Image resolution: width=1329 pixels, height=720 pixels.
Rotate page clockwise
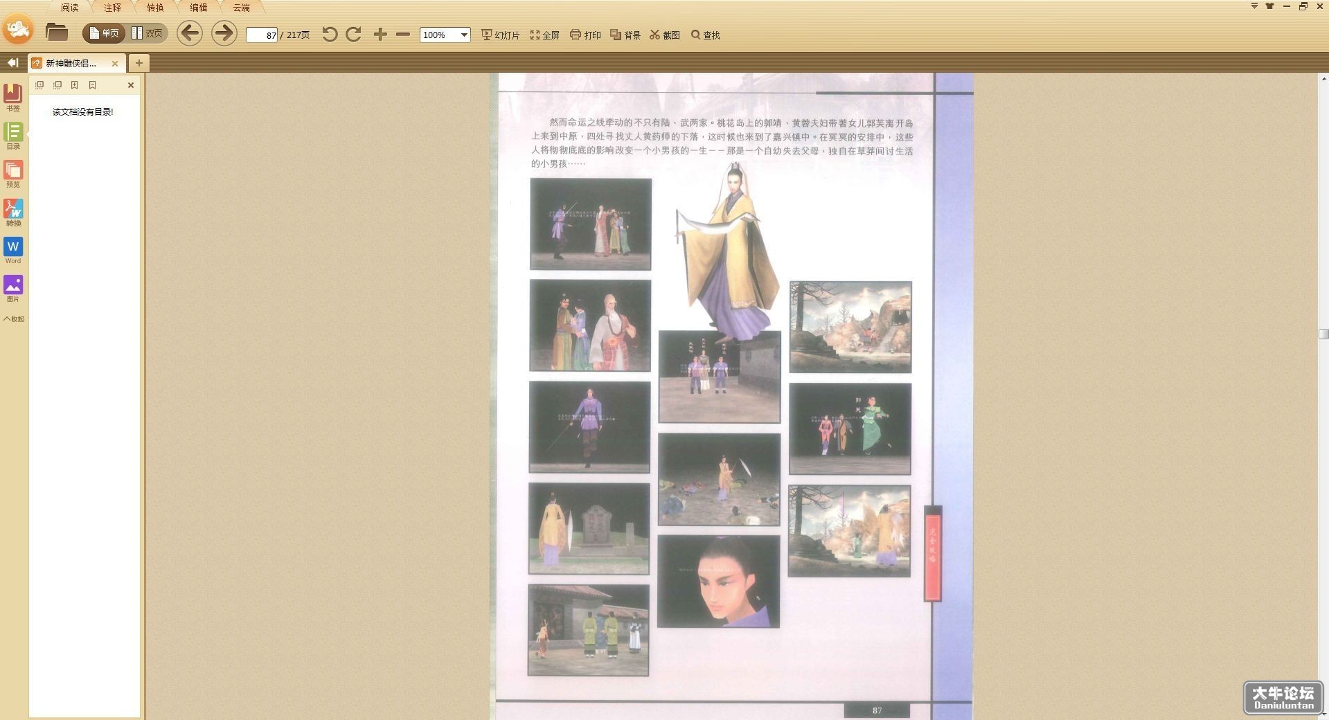(353, 35)
